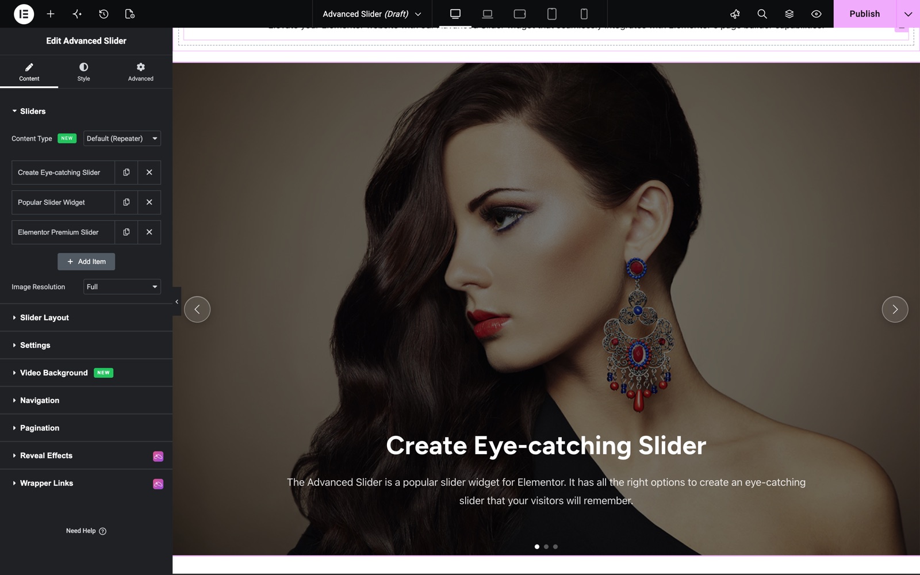Viewport: 920px width, 575px height.
Task: Open the Content Type dropdown
Action: tap(122, 139)
